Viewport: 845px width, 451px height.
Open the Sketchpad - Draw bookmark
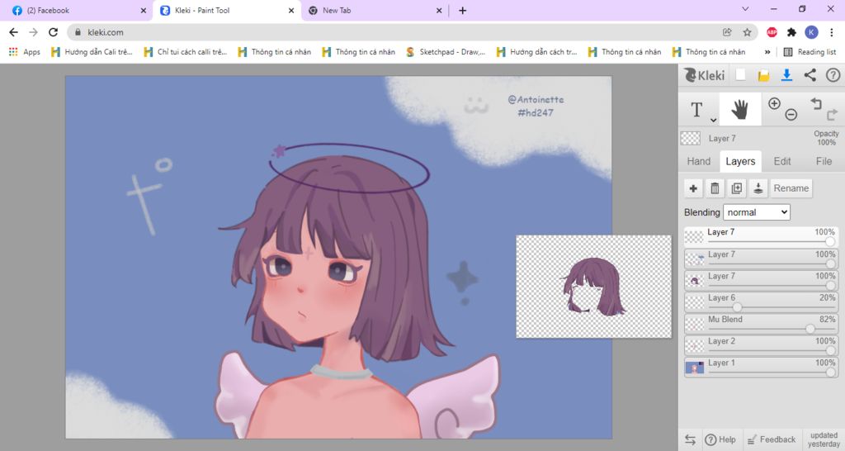tap(446, 52)
